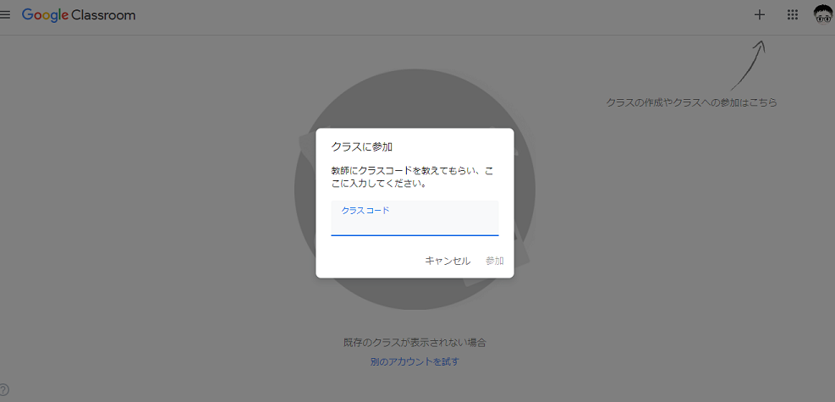Click the 教師にクラスコードを教えてもらい instruction text
Image resolution: width=835 pixels, height=402 pixels.
412,178
